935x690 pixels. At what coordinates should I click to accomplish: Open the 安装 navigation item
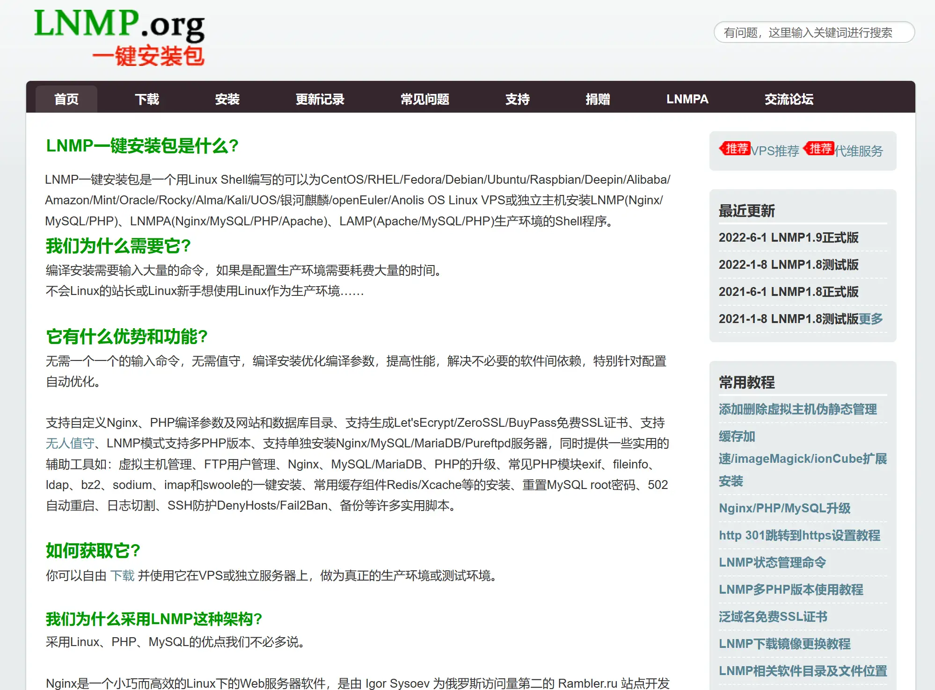pos(227,99)
